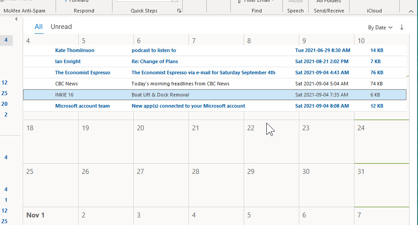This screenshot has width=418, height=225.
Task: Click calendar day 28
Action: [216, 186]
